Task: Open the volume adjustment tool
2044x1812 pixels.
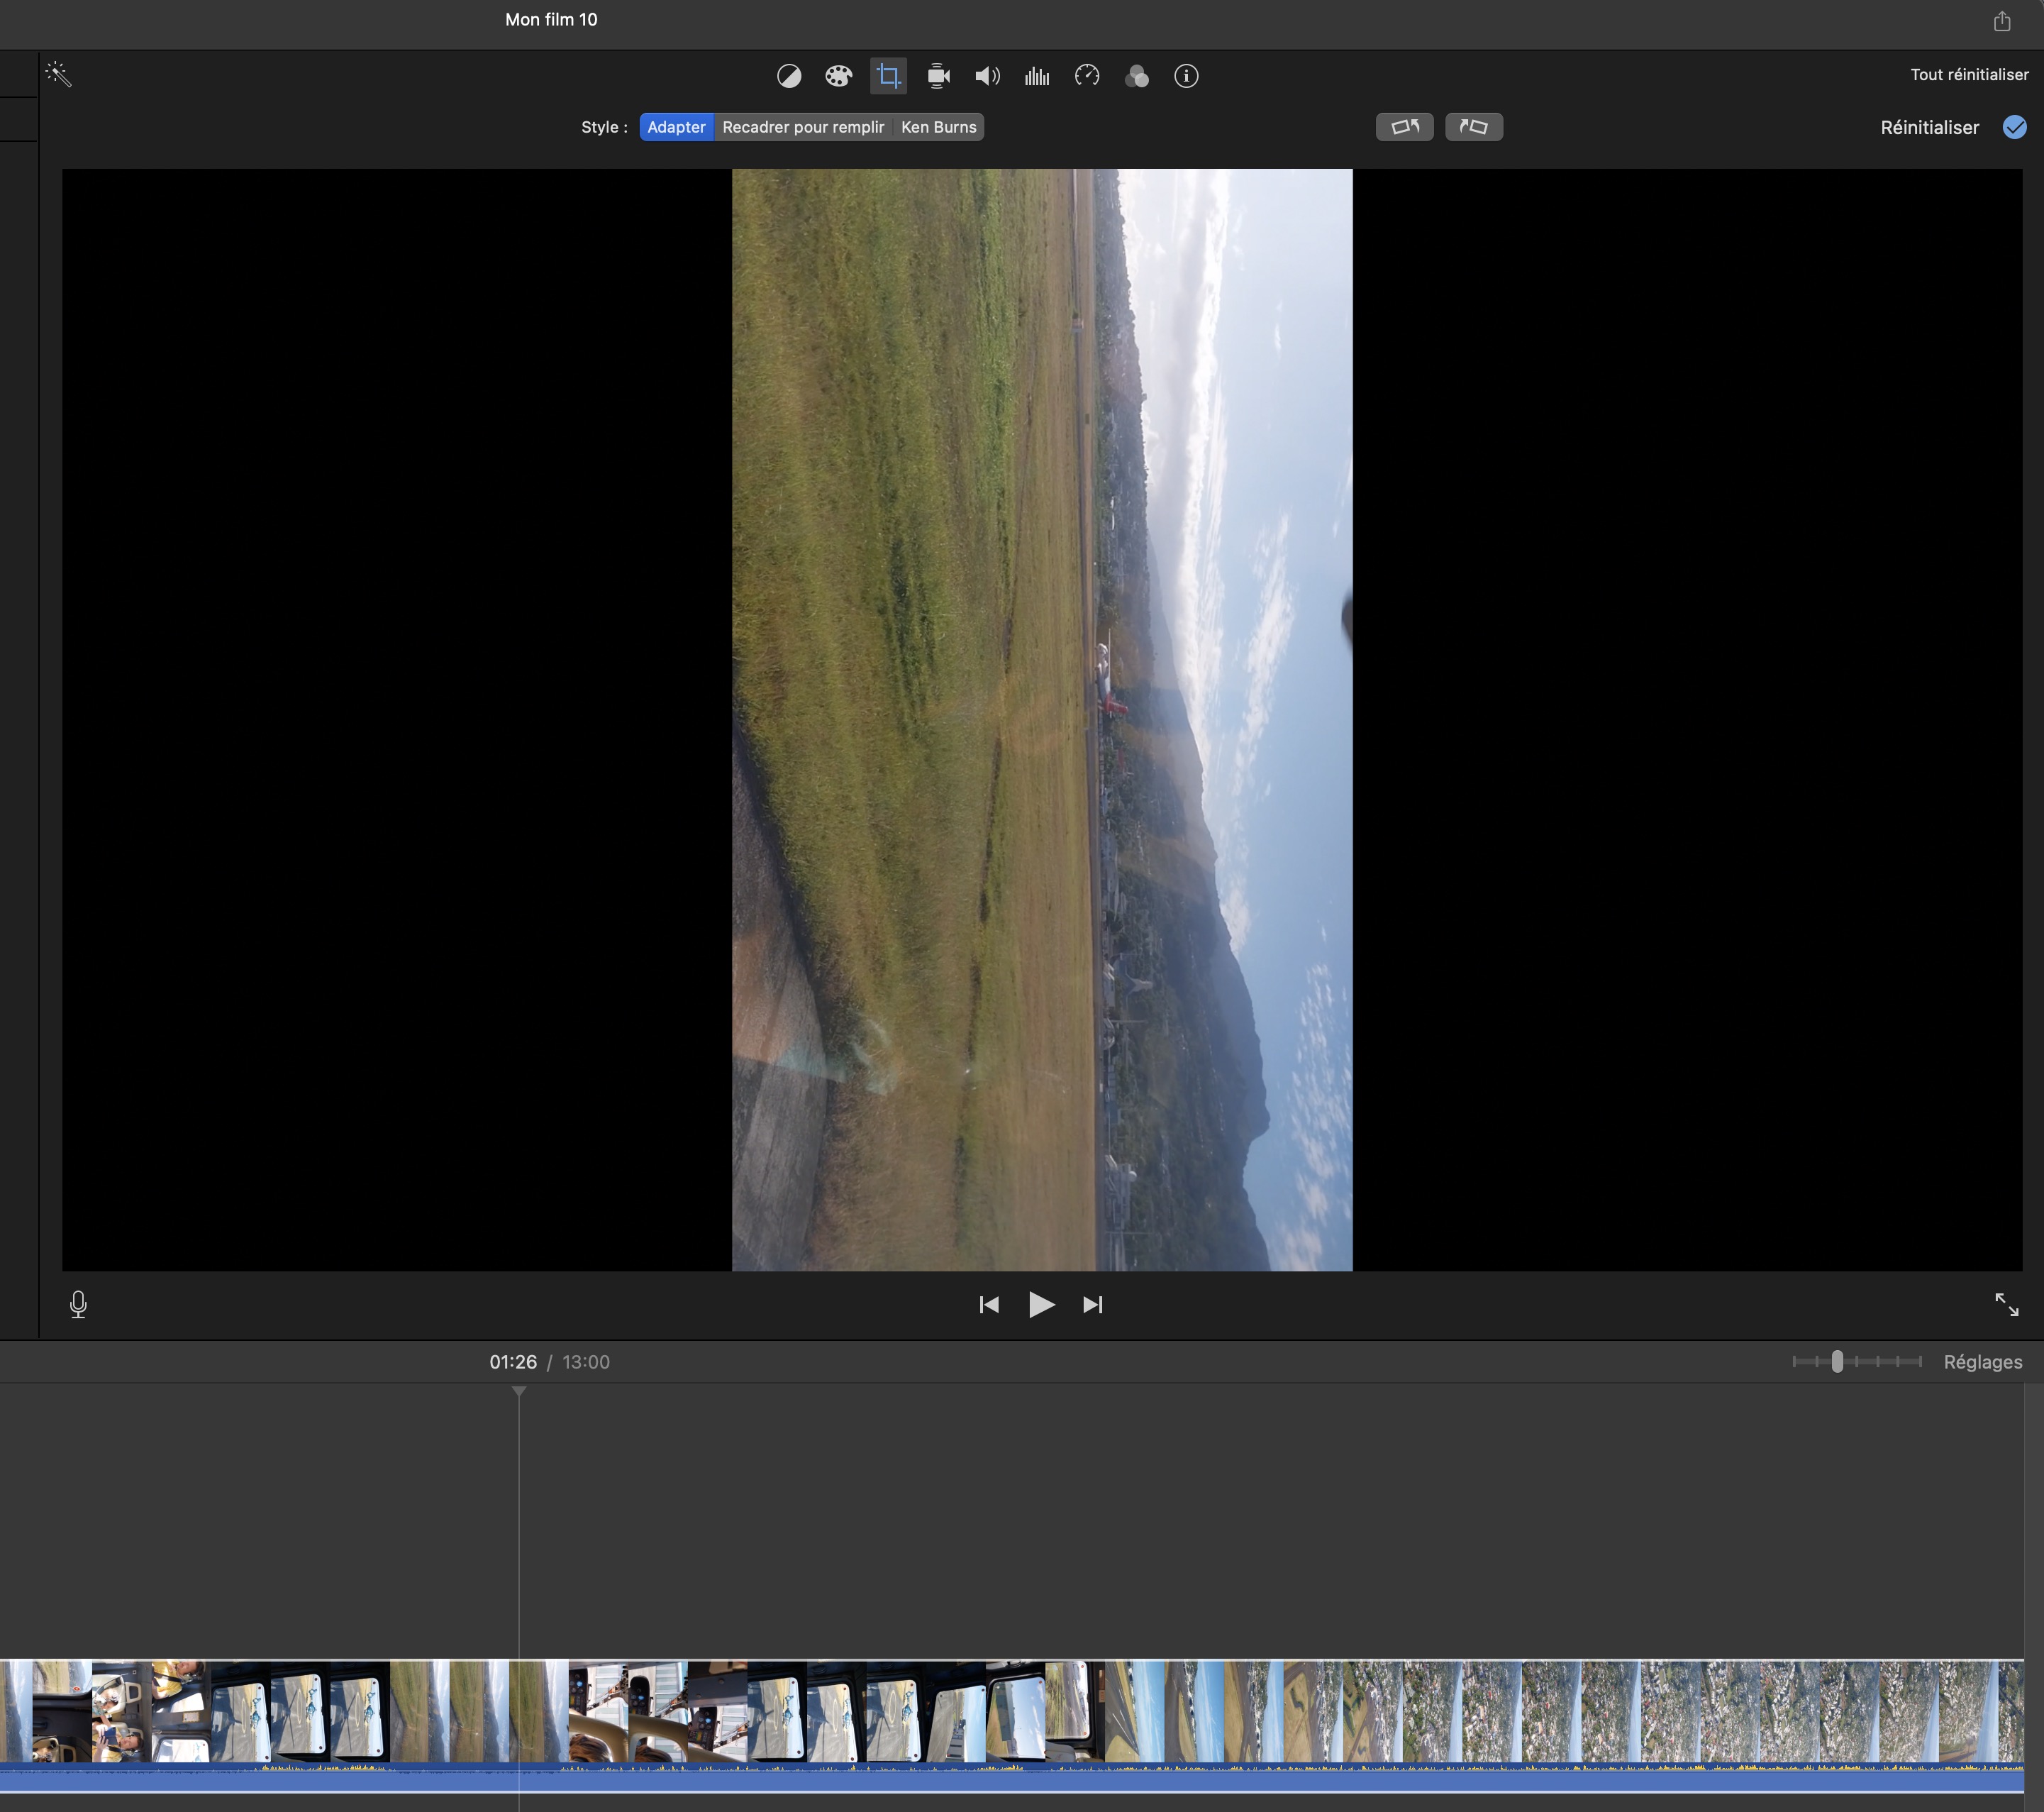Action: coord(987,76)
